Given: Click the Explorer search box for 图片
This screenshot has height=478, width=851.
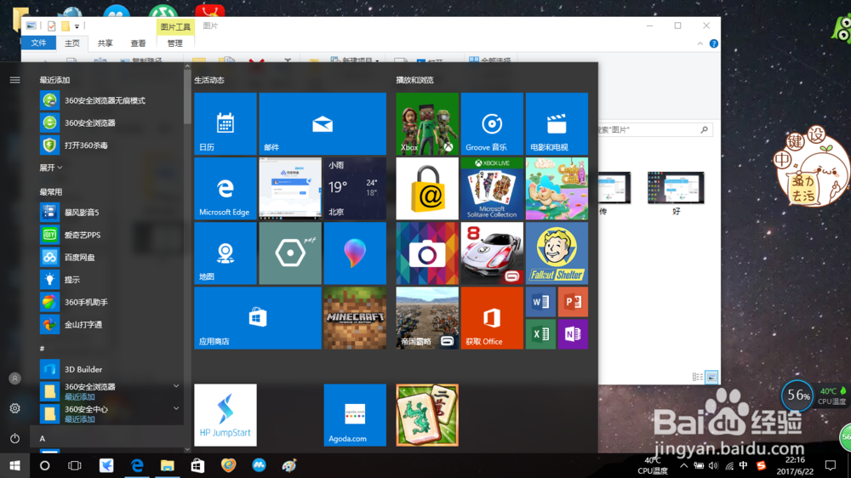Looking at the screenshot, I should 655,129.
